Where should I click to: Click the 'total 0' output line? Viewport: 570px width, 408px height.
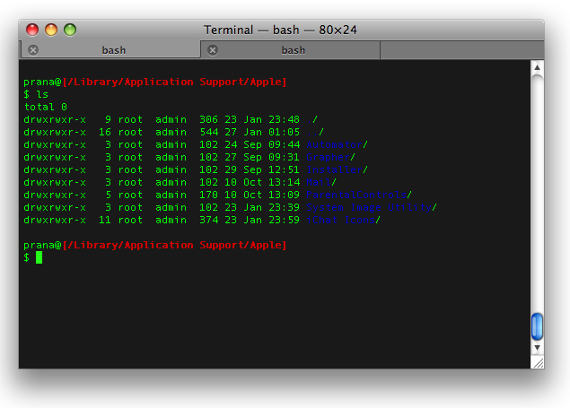click(x=46, y=107)
